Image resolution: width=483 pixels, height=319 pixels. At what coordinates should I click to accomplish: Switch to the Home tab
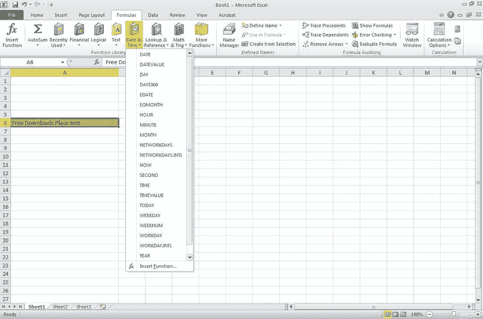[37, 15]
